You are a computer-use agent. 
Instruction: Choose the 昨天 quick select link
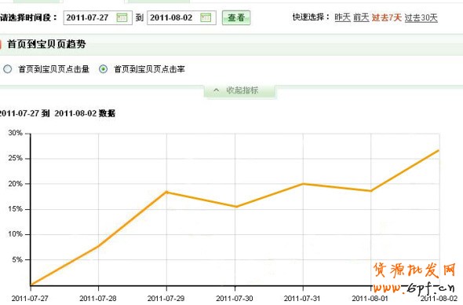click(x=342, y=18)
